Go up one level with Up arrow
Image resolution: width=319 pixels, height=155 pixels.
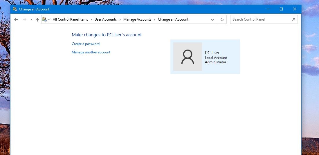(x=37, y=19)
